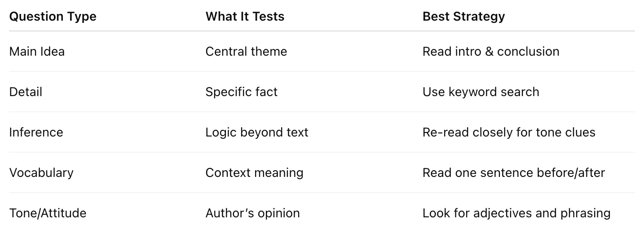Click the Best Strategy column header

point(463,17)
